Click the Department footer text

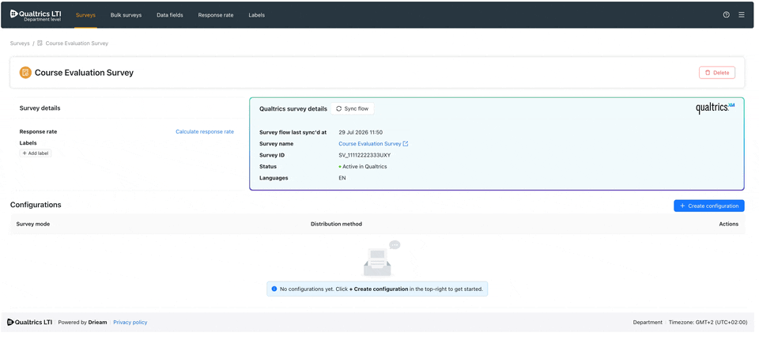pos(648,322)
